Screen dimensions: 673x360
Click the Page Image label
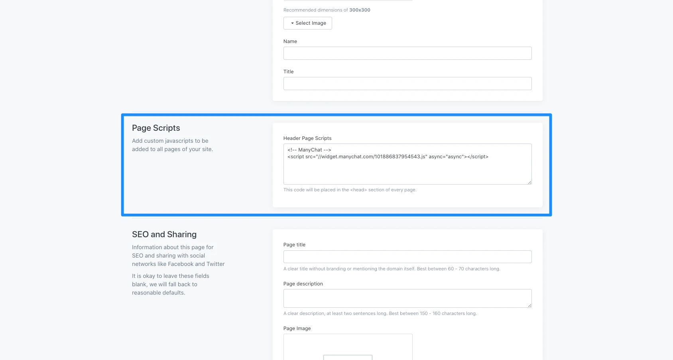click(x=297, y=329)
